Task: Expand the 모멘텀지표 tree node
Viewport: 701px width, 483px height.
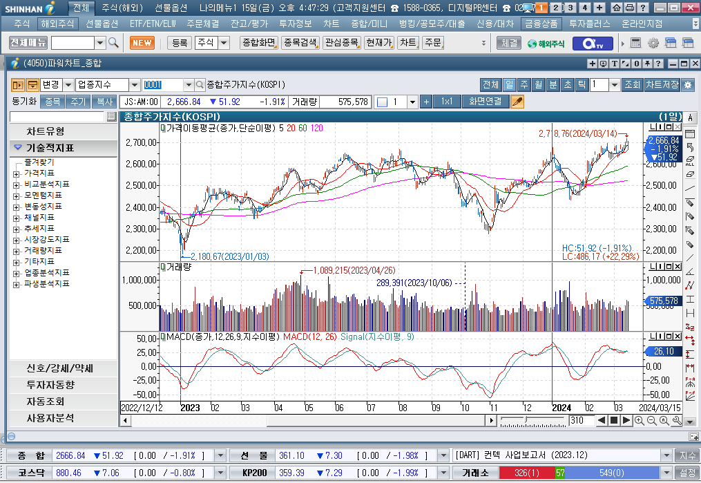Action: (16, 196)
